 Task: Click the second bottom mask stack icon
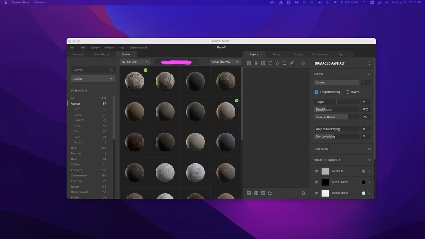[x=256, y=193]
